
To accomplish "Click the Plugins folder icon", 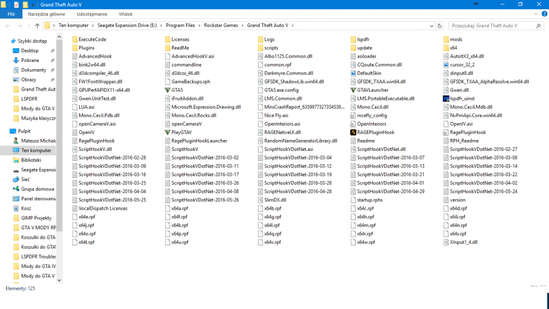I will tap(75, 48).
